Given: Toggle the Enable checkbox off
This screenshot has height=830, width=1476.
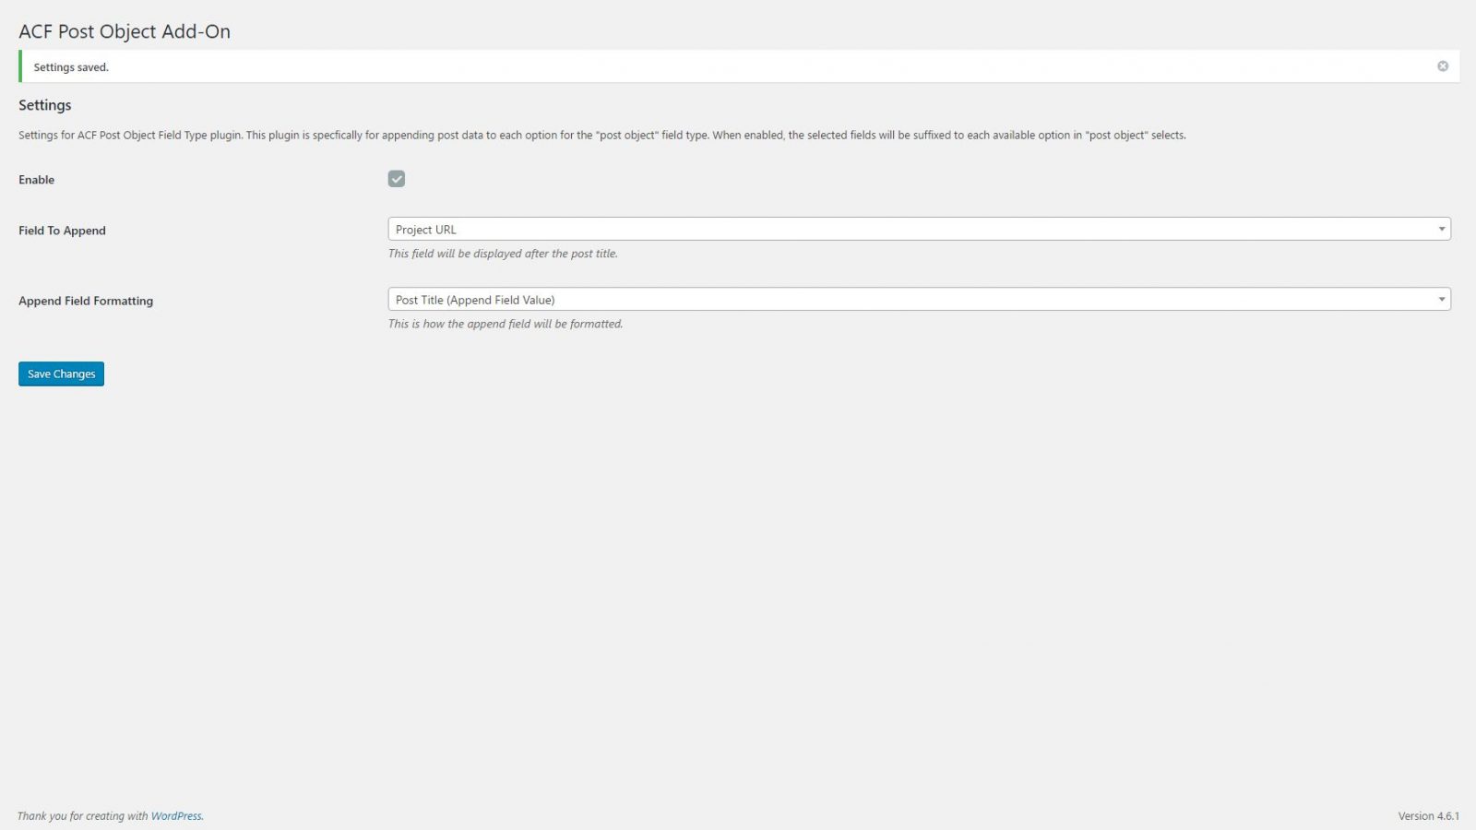Looking at the screenshot, I should [x=397, y=178].
